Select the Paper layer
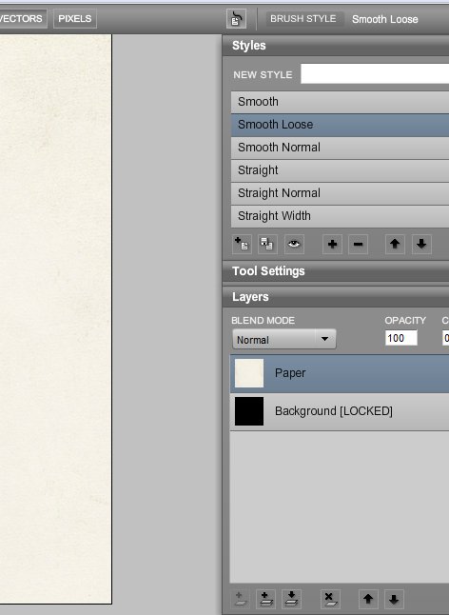The image size is (449, 615). (340, 373)
